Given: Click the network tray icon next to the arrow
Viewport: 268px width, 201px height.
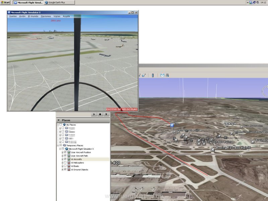Looking at the screenshot, I should 251,2.
